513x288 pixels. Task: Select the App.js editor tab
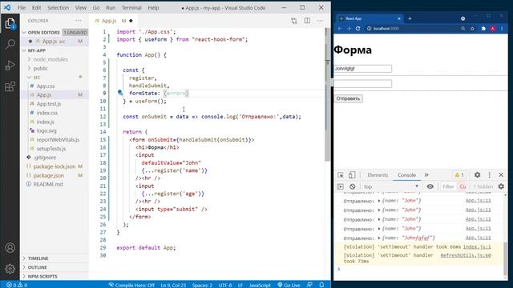[113, 21]
